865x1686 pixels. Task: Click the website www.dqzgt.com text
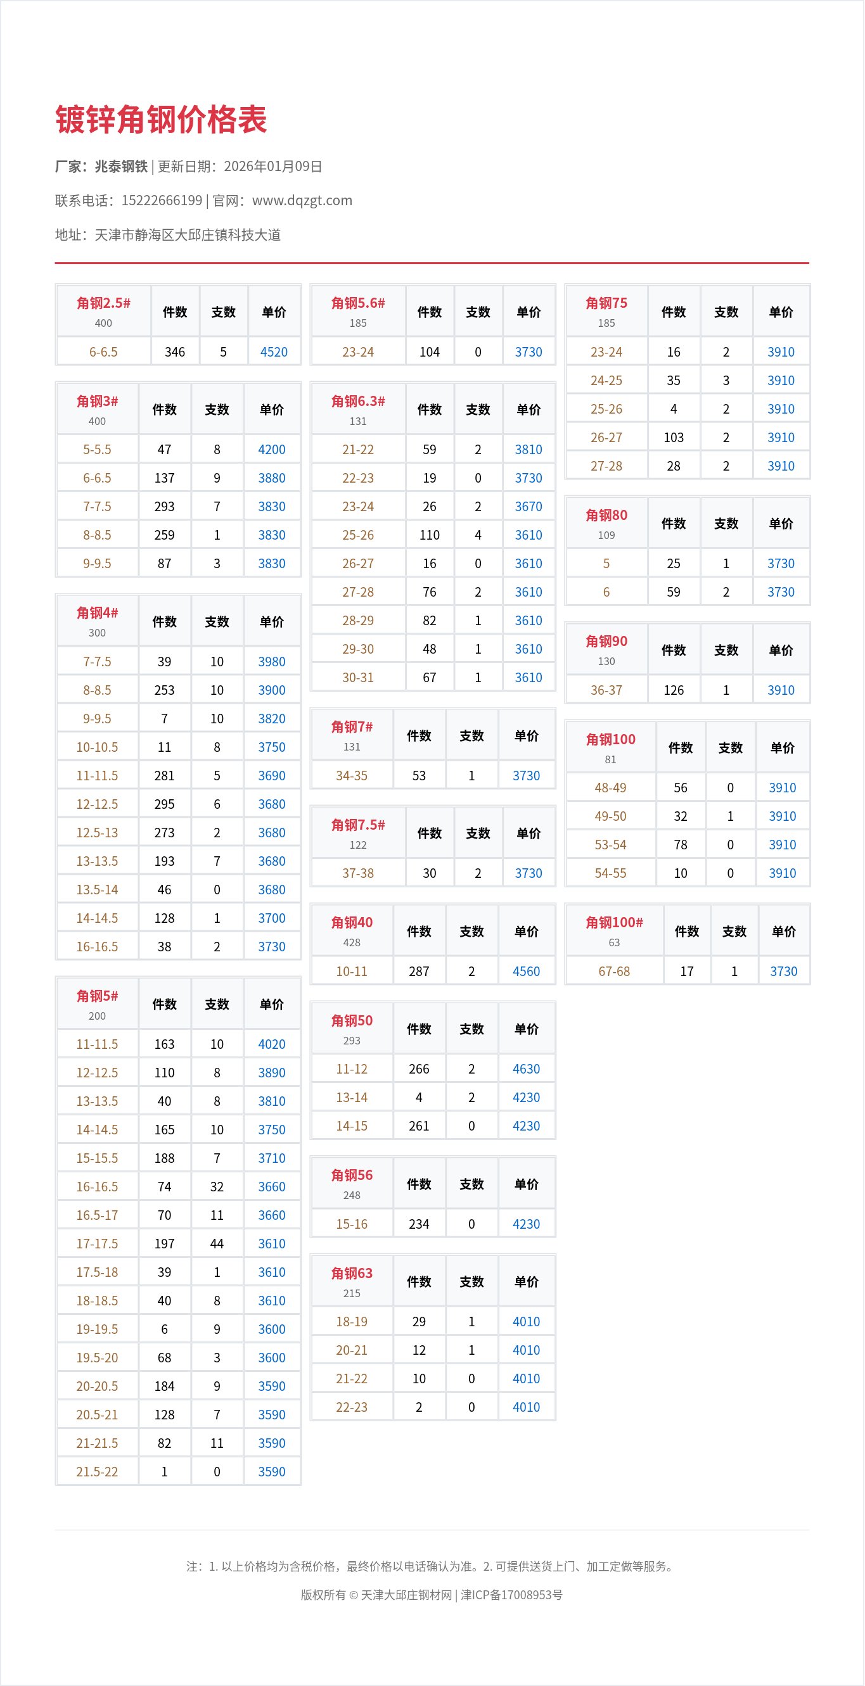point(302,200)
